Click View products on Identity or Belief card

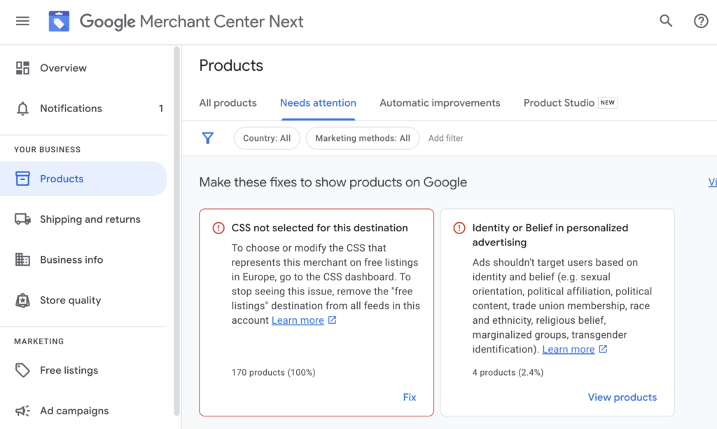pyautogui.click(x=622, y=397)
